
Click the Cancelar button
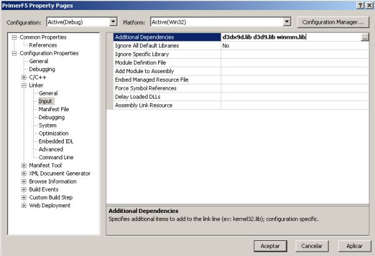pyautogui.click(x=312, y=246)
